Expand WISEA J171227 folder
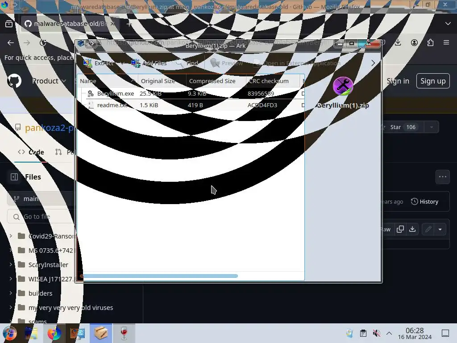457x343 pixels. [11, 279]
